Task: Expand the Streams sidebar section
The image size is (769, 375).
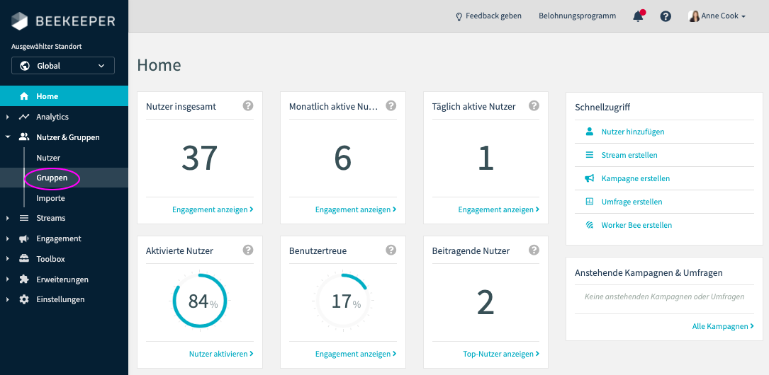Action: (51, 218)
